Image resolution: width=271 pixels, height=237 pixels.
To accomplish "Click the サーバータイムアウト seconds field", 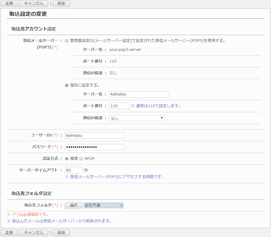I will [x=74, y=170].
